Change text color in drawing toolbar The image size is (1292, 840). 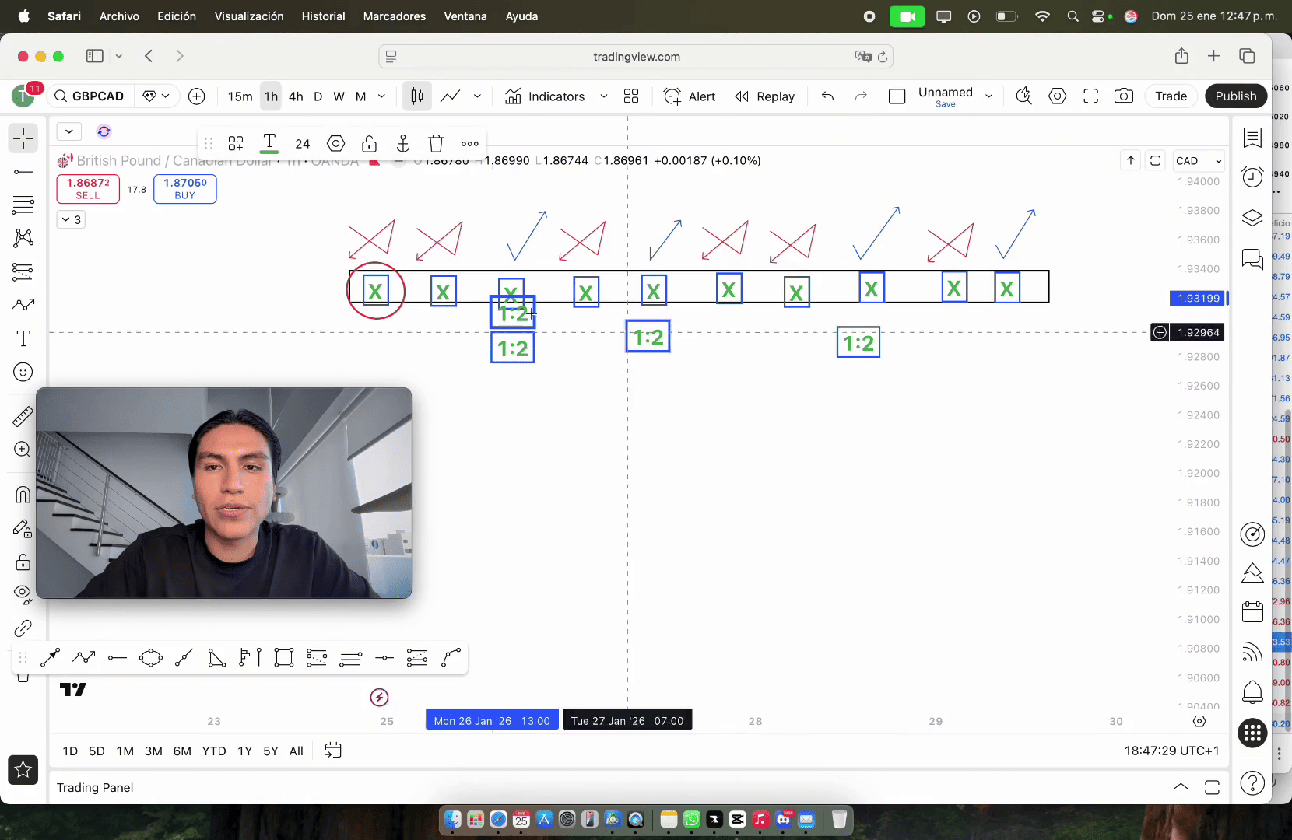click(x=269, y=143)
